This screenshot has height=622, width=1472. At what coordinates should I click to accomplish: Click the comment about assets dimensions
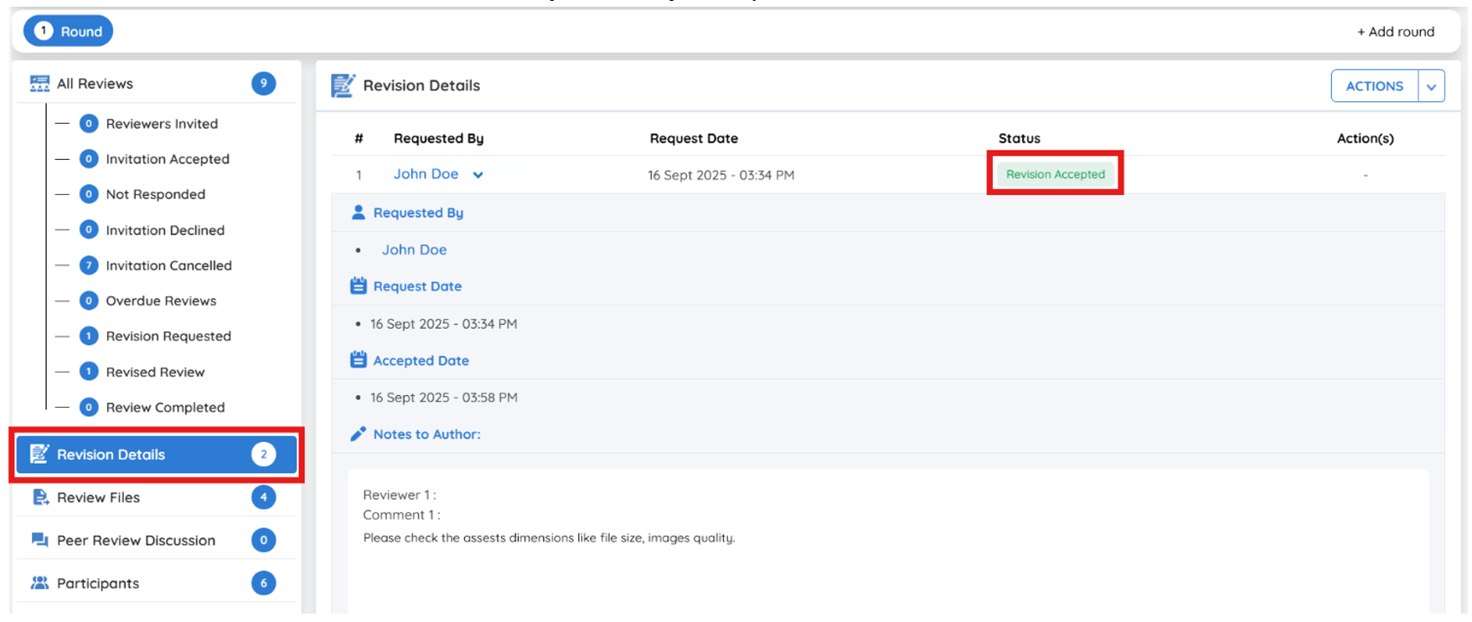tap(549, 537)
